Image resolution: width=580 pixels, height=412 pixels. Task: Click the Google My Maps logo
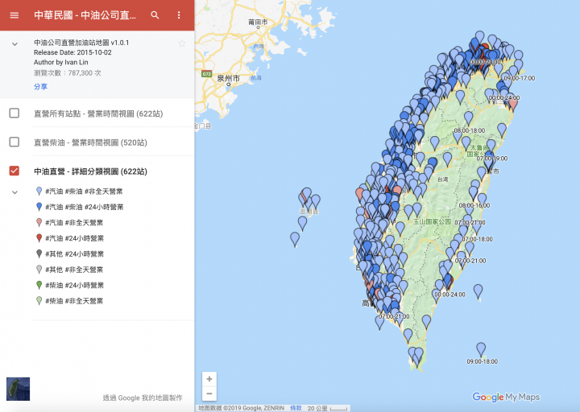[506, 398]
